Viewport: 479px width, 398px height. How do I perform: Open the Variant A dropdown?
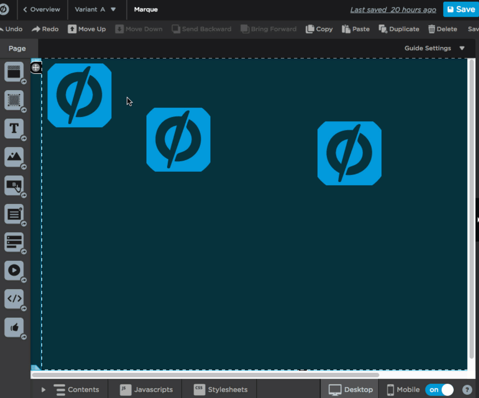click(95, 10)
